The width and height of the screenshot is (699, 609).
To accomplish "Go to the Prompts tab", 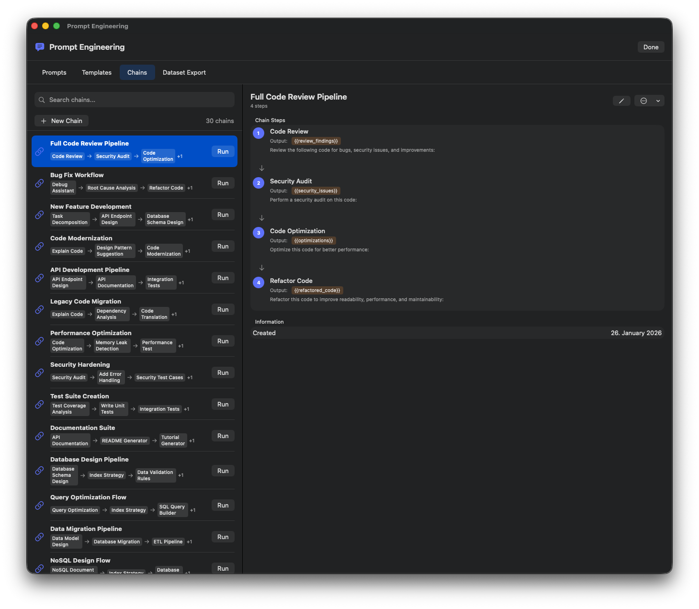I will point(54,73).
